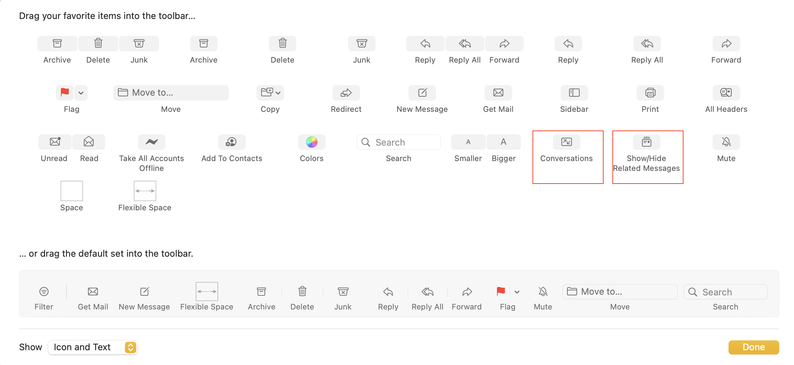
Task: Click the Search field in the palette
Action: tap(399, 142)
